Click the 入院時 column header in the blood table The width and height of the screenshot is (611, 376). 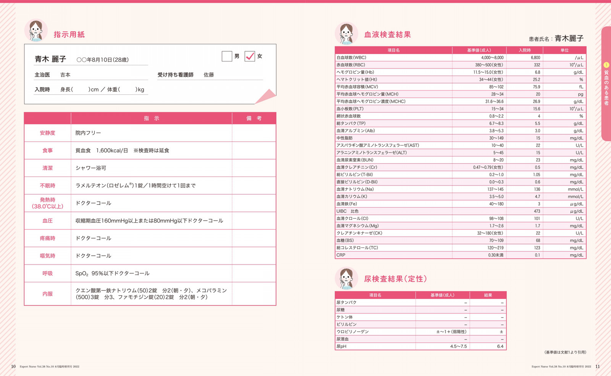[525, 50]
